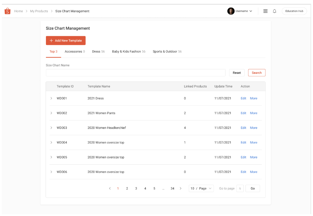The width and height of the screenshot is (313, 216).
Task: Expand the WD001 2021 Dress row
Action: tap(51, 98)
